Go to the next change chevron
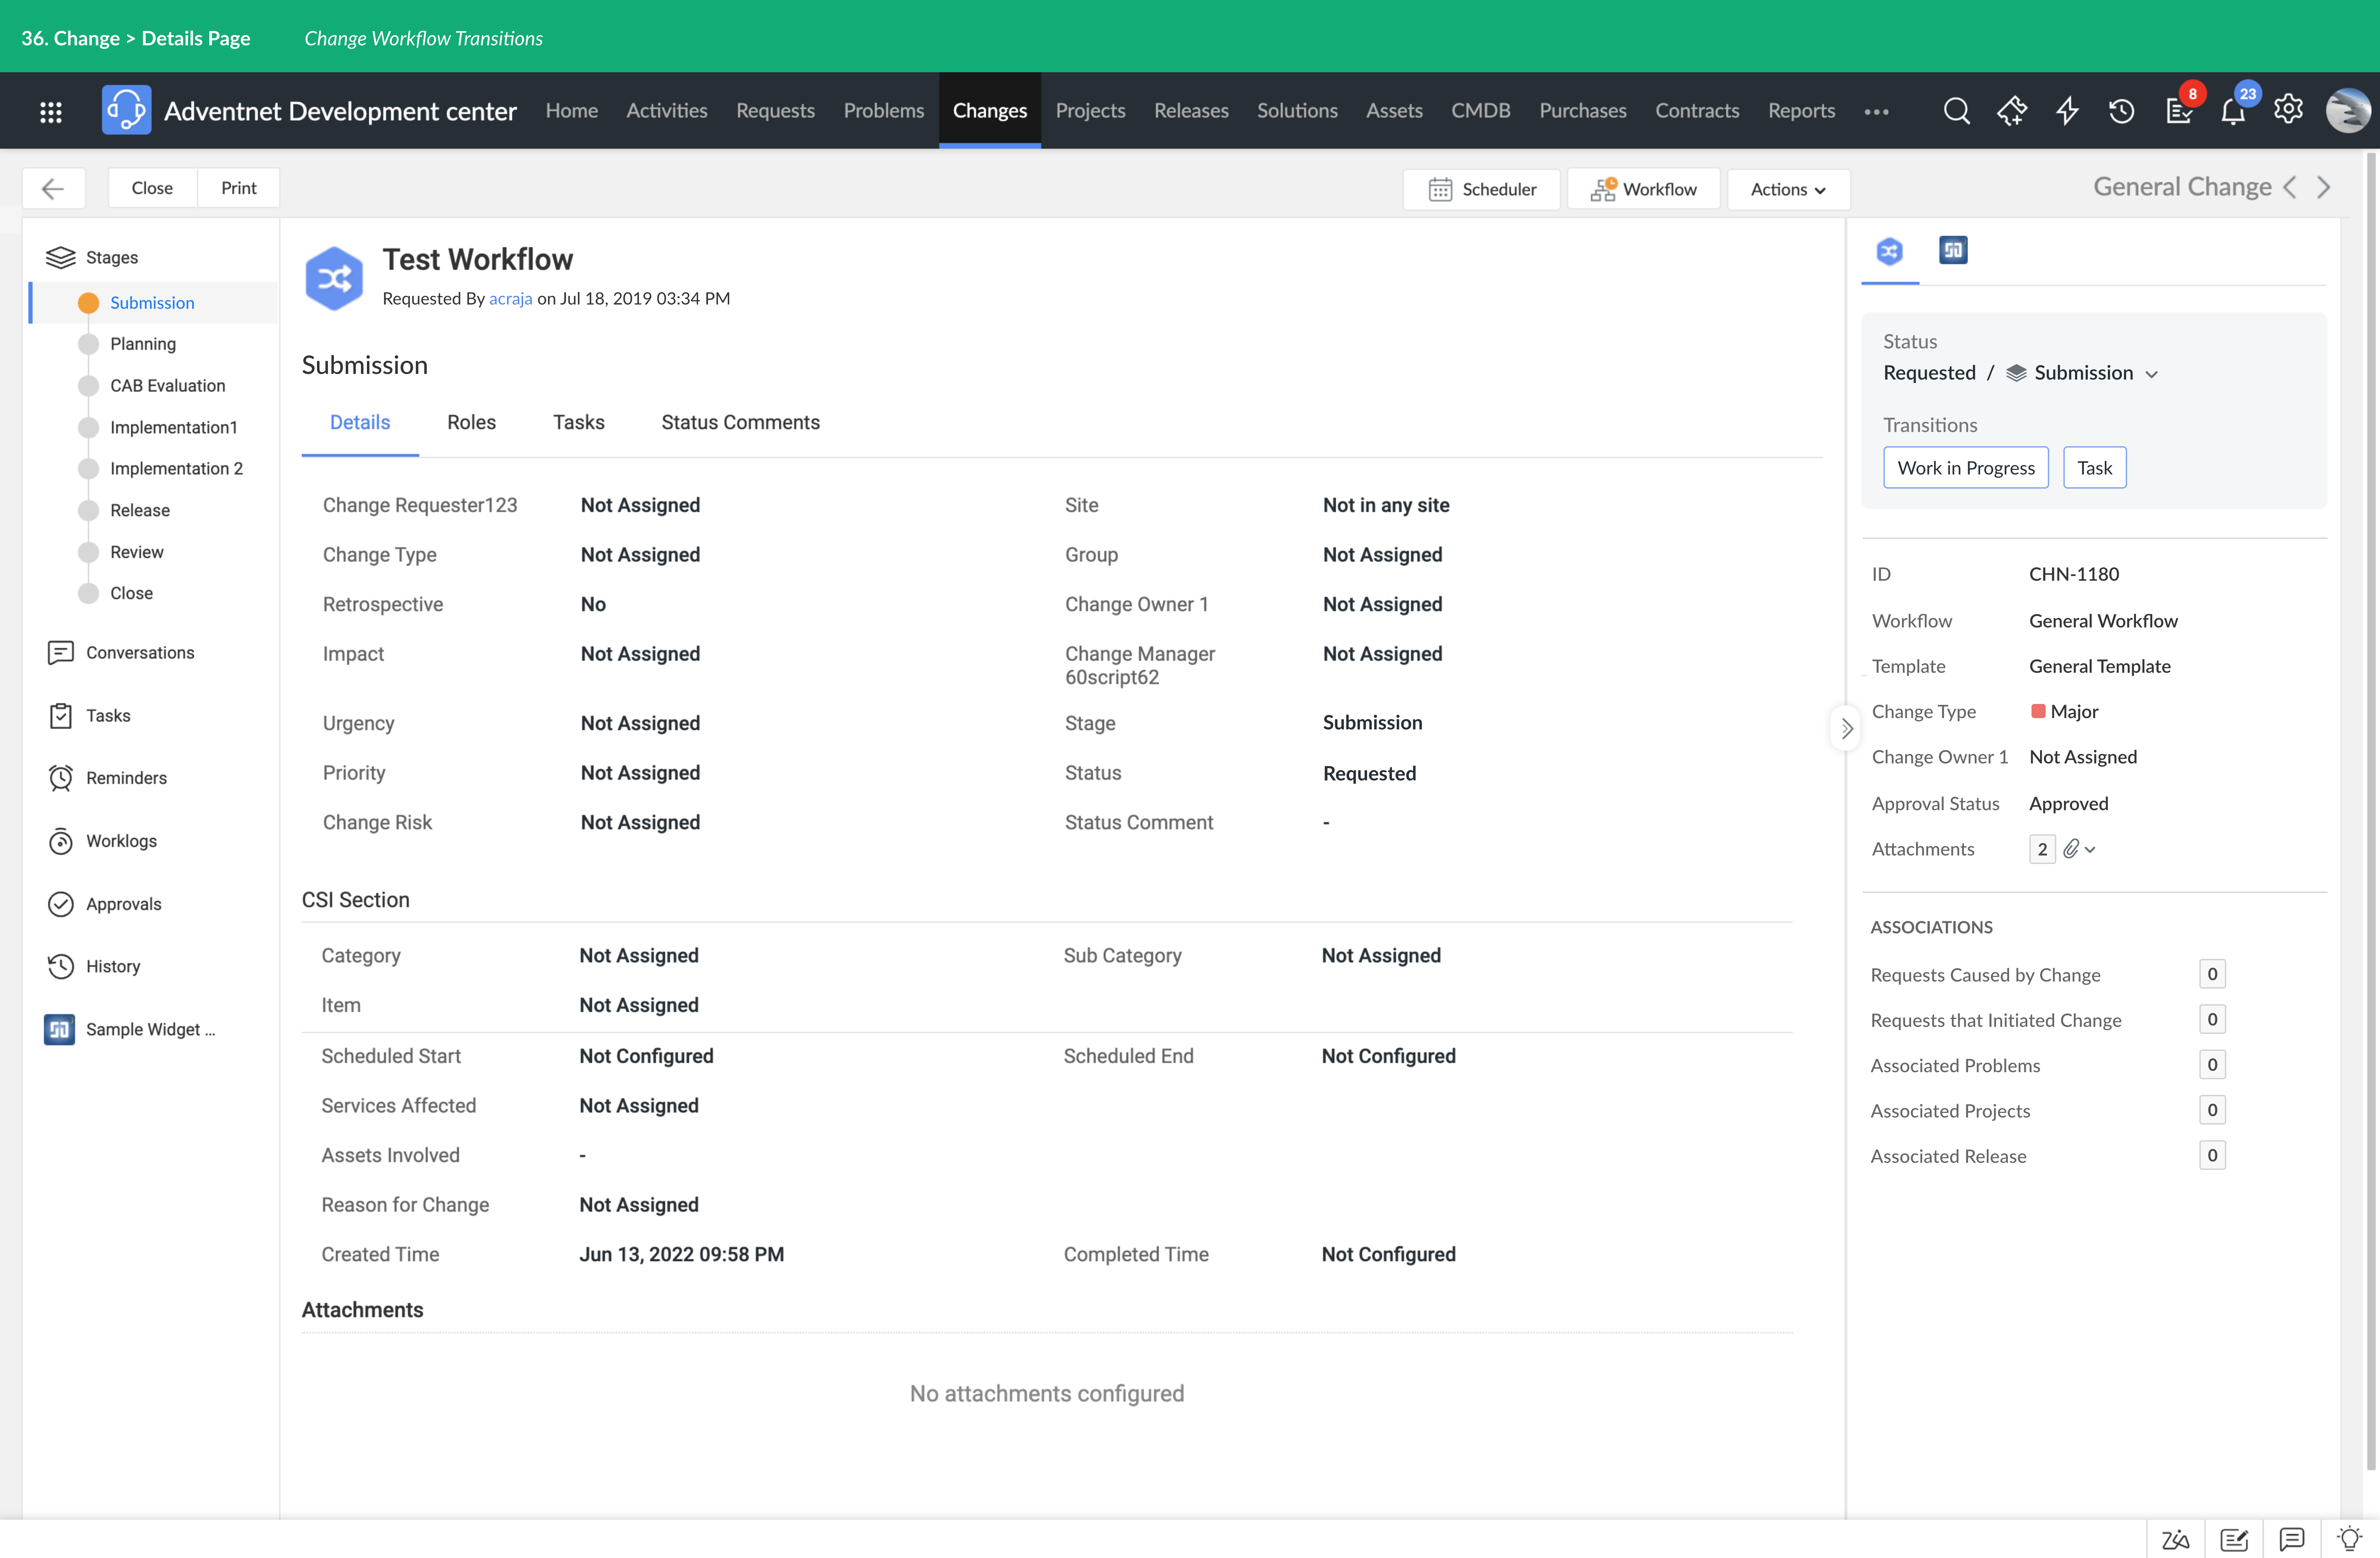The image size is (2380, 1558). [2324, 187]
